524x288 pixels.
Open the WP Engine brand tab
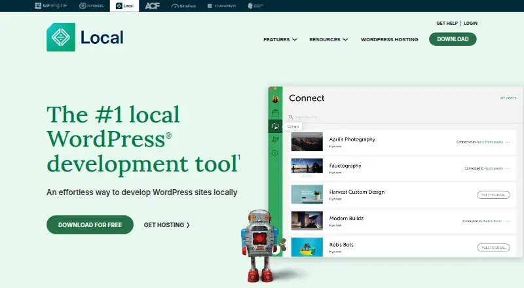point(51,6)
